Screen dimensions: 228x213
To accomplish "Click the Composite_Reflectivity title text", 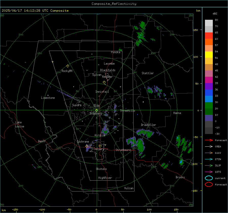I will click(114, 4).
